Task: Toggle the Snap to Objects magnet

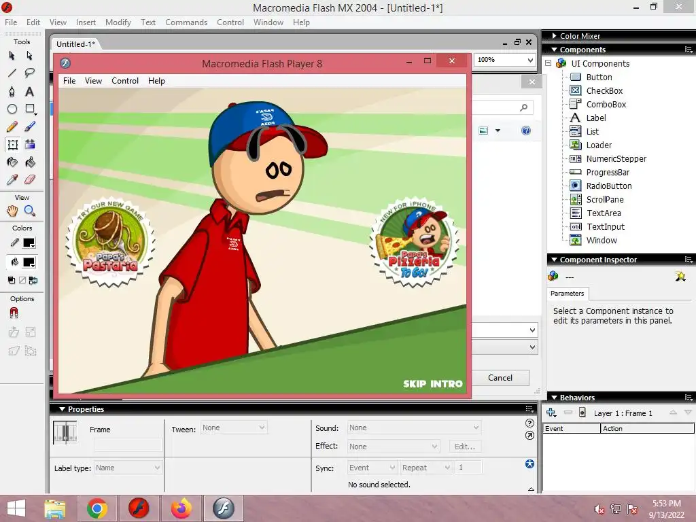Action: pyautogui.click(x=14, y=313)
